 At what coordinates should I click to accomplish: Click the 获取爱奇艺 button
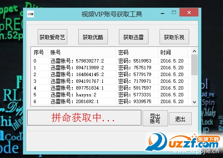coord(52,37)
